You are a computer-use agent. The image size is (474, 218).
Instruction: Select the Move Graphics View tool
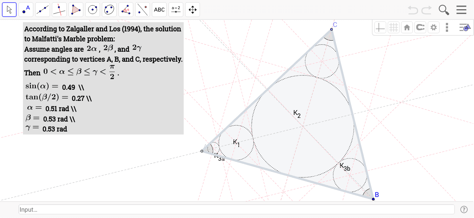[x=193, y=10]
